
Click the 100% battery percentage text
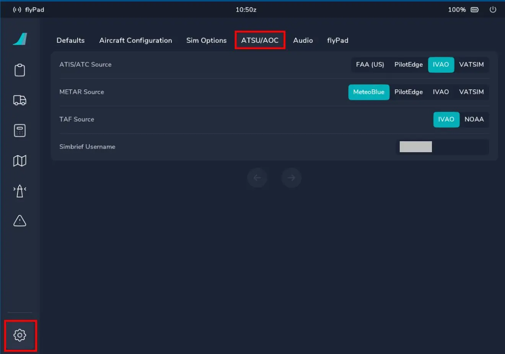[457, 10]
